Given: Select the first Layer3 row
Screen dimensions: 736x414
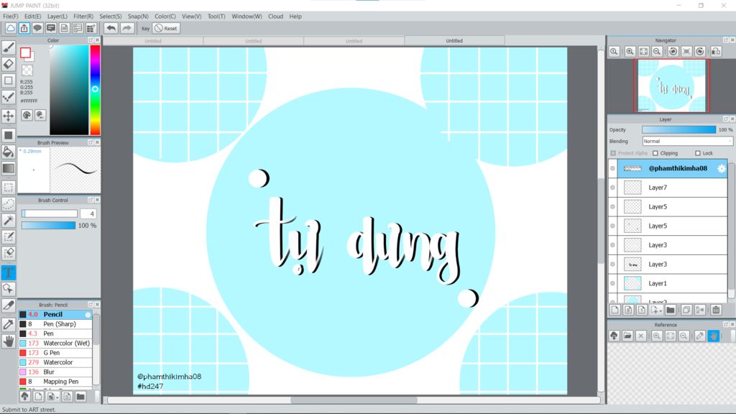Looking at the screenshot, I should pyautogui.click(x=672, y=245).
